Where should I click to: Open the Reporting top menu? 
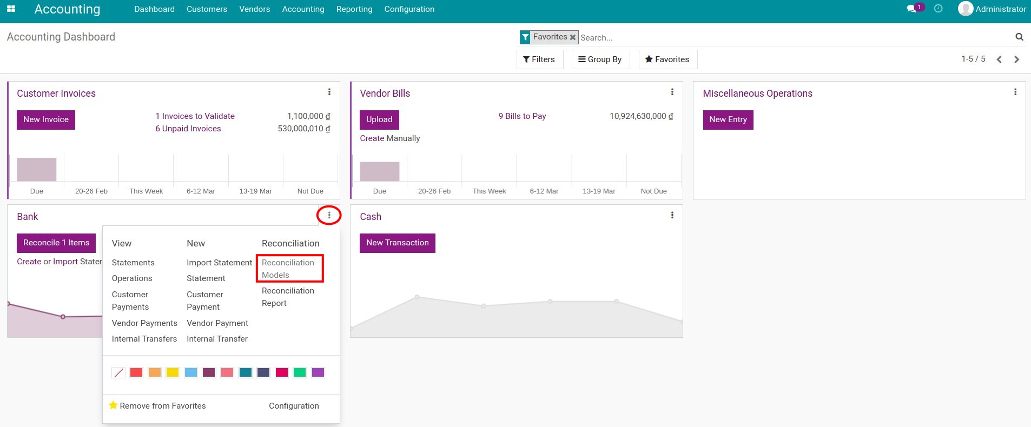(354, 9)
